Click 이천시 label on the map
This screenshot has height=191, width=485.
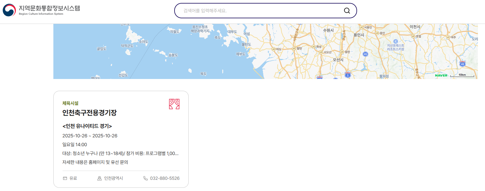coord(415,27)
